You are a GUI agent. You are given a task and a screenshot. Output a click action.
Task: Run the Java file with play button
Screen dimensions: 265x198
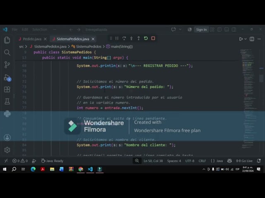[241, 39]
